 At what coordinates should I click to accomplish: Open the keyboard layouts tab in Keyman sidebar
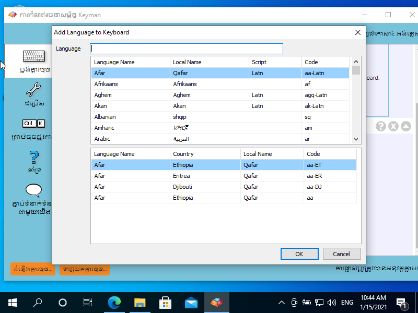(28, 61)
